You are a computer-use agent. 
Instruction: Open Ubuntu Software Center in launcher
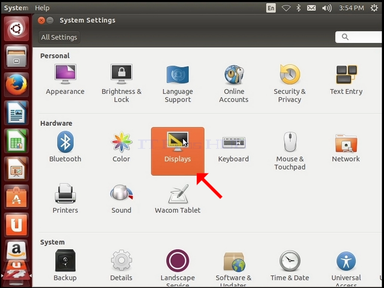pyautogui.click(x=16, y=197)
